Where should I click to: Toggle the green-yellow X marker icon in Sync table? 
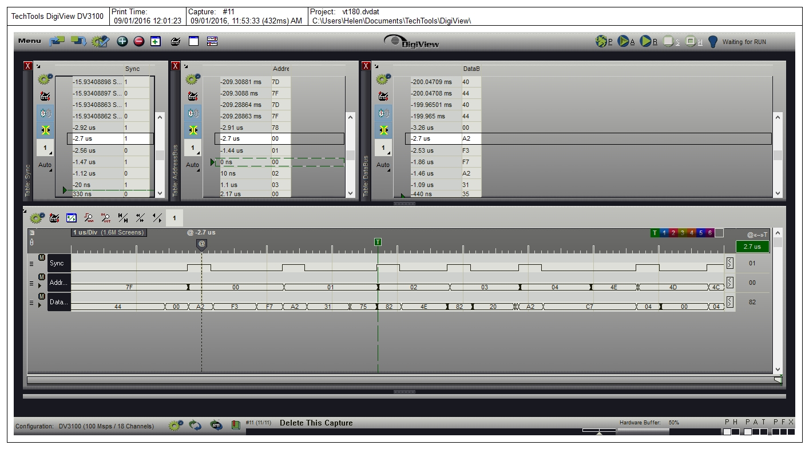[45, 130]
